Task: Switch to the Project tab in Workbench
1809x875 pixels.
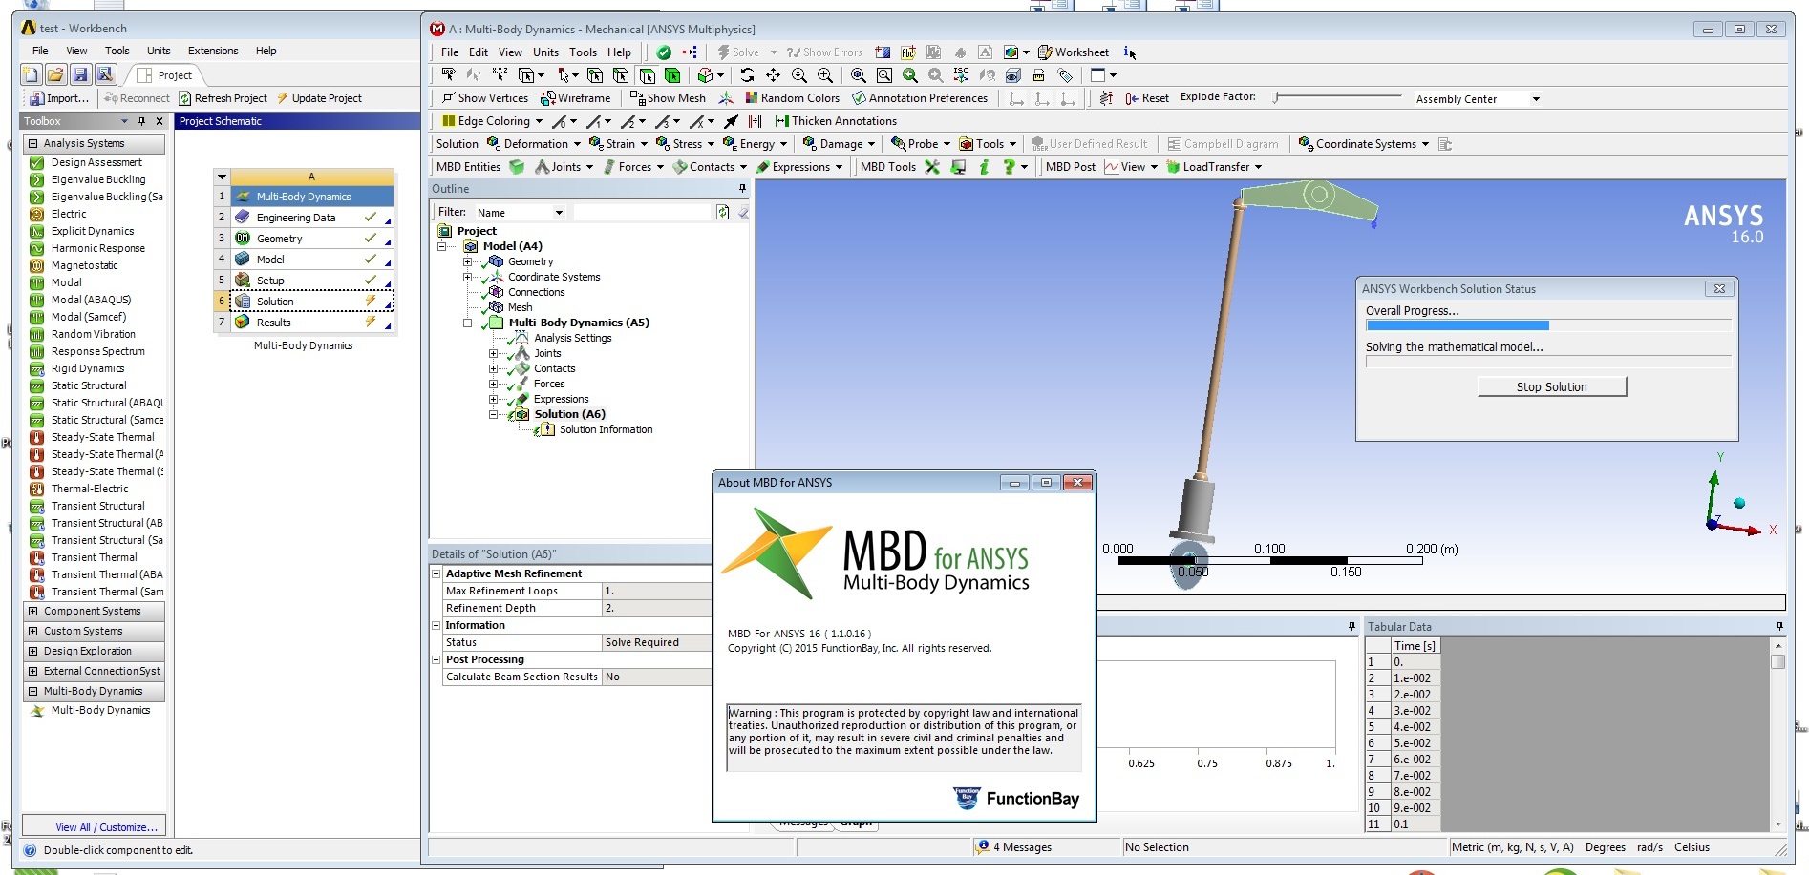Action: [x=164, y=75]
